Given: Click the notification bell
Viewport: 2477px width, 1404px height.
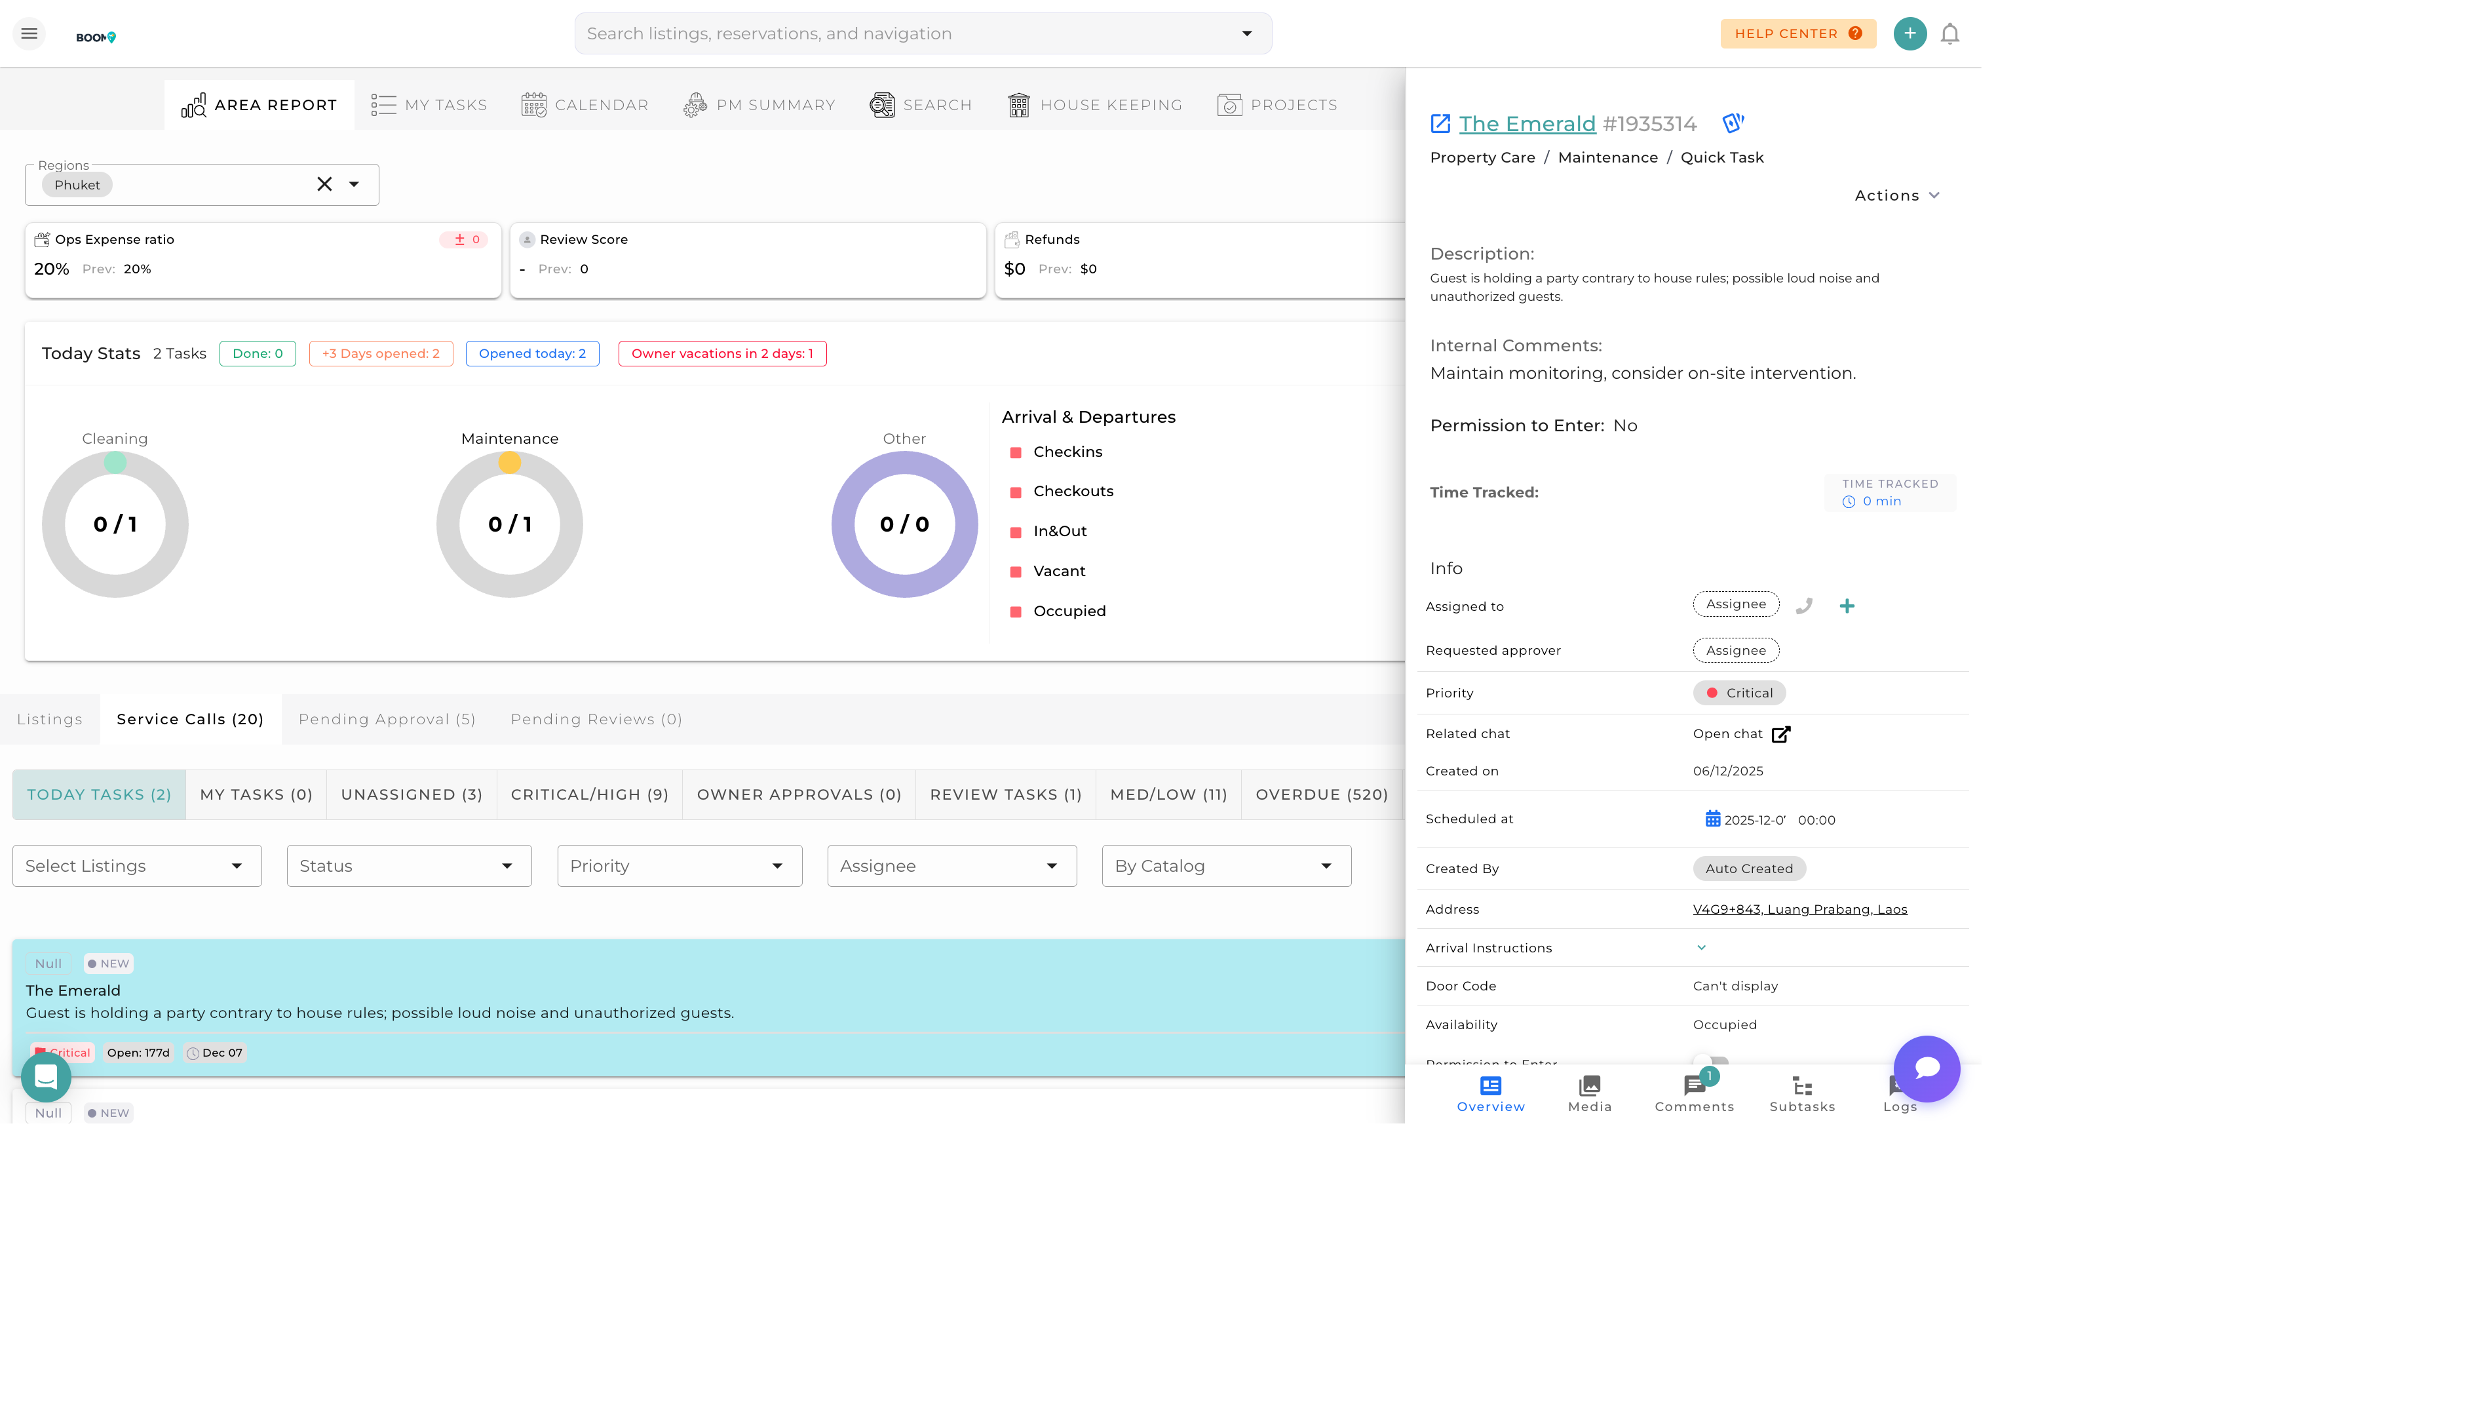Looking at the screenshot, I should pyautogui.click(x=1949, y=33).
